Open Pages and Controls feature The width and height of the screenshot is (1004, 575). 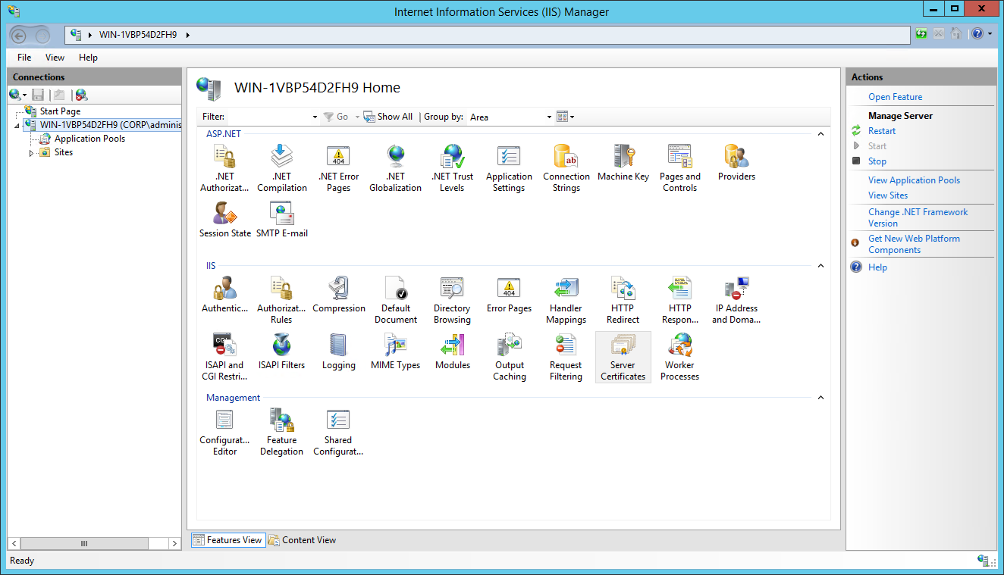[x=680, y=168]
